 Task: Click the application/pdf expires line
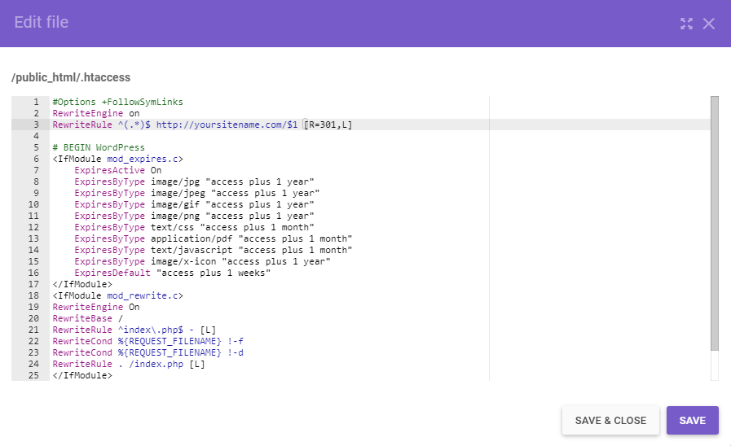213,238
